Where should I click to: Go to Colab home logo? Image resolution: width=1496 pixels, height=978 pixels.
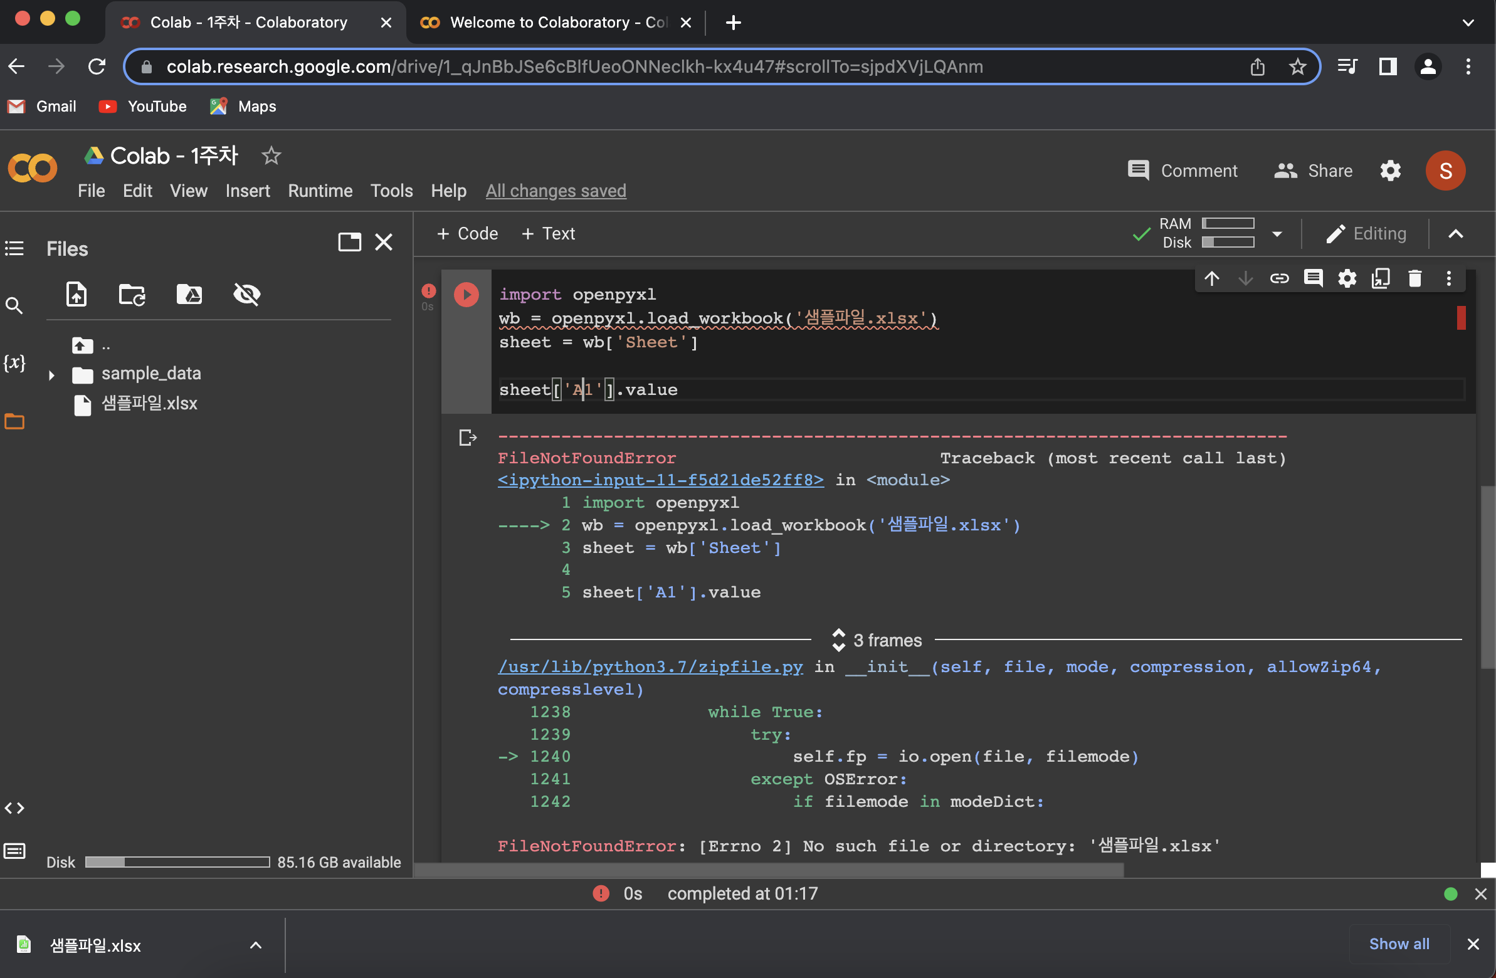point(33,169)
